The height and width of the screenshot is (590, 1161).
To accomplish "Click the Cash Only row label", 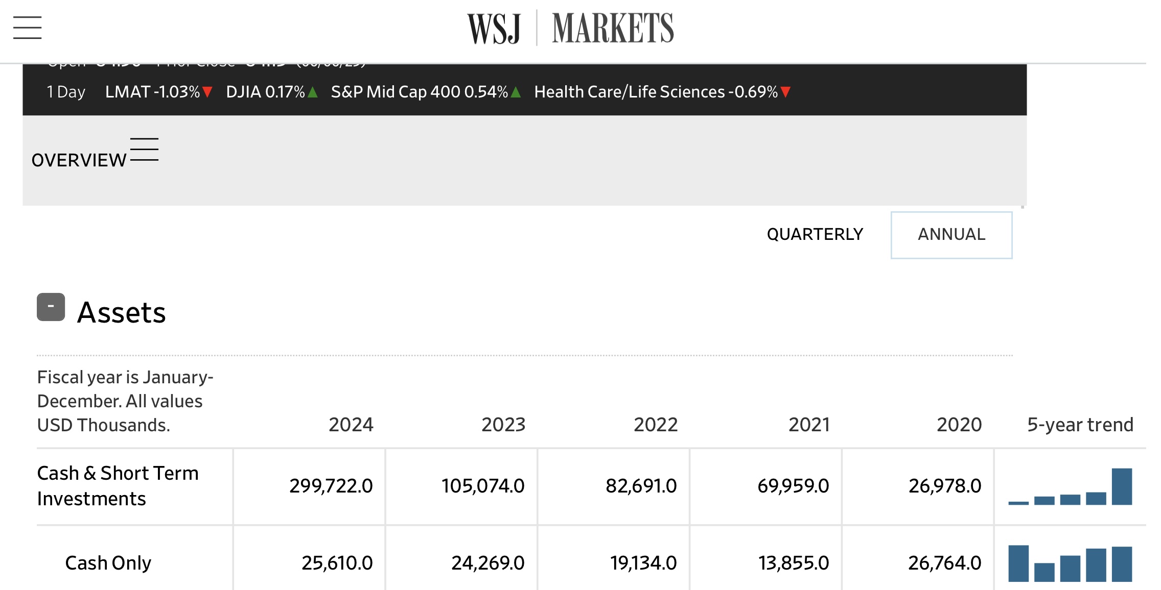I will tap(108, 563).
